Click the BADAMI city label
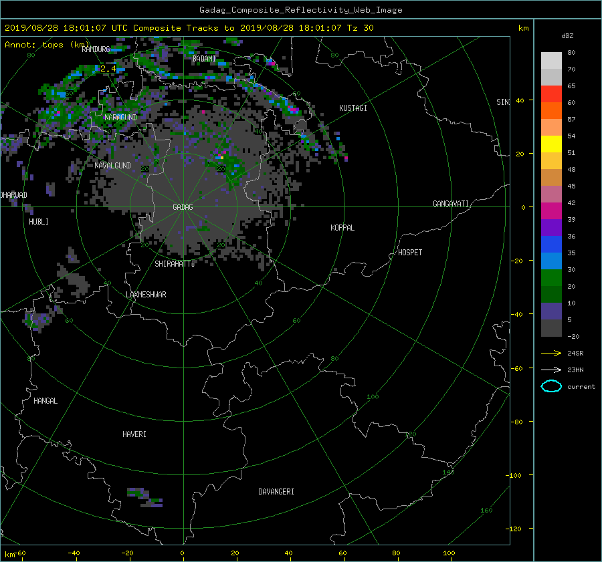This screenshot has width=602, height=562. coord(204,59)
